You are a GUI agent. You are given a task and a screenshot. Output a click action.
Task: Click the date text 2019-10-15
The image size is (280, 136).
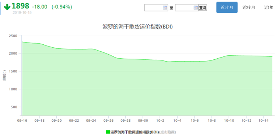point(22,13)
